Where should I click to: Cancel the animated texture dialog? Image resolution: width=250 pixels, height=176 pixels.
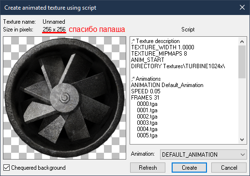click(229, 168)
